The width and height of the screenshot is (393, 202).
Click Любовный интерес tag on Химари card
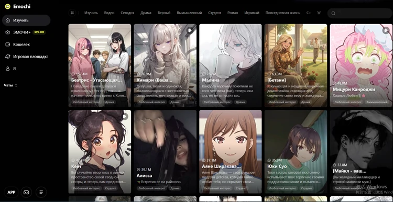[151, 102]
